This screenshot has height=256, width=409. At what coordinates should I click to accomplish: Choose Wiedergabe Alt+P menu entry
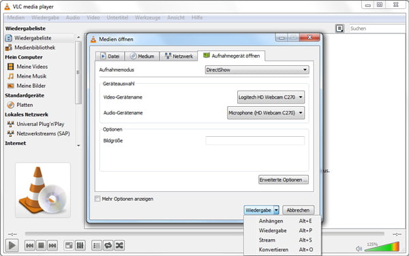pyautogui.click(x=282, y=231)
